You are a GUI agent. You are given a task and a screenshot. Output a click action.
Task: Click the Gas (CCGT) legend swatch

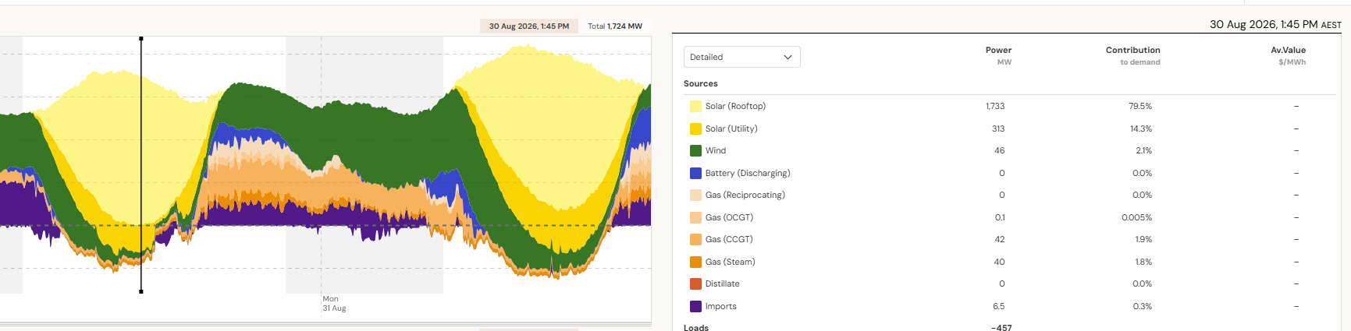[x=695, y=239]
